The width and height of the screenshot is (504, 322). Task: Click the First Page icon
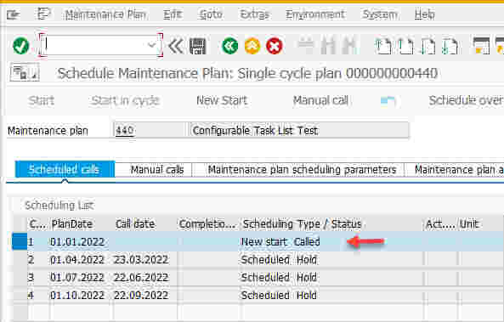pyautogui.click(x=383, y=46)
